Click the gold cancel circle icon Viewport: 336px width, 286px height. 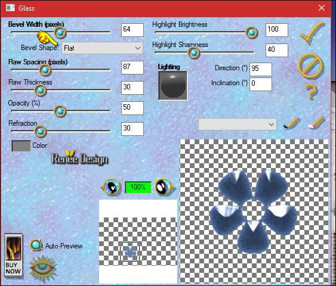[310, 66]
